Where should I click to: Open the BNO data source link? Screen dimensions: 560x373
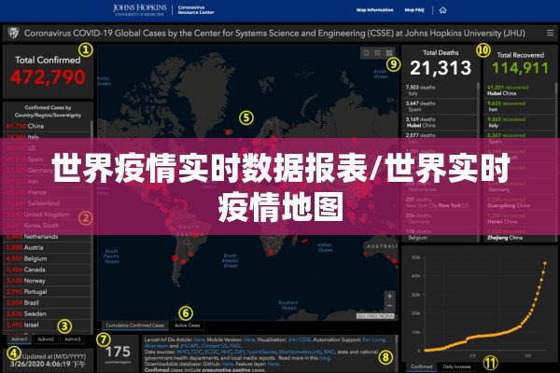click(x=329, y=352)
